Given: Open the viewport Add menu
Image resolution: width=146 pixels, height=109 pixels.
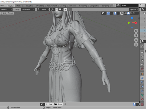Looking at the screenshot, I should [4, 13].
